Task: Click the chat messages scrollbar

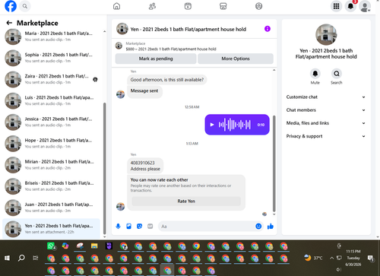Action: point(274,163)
